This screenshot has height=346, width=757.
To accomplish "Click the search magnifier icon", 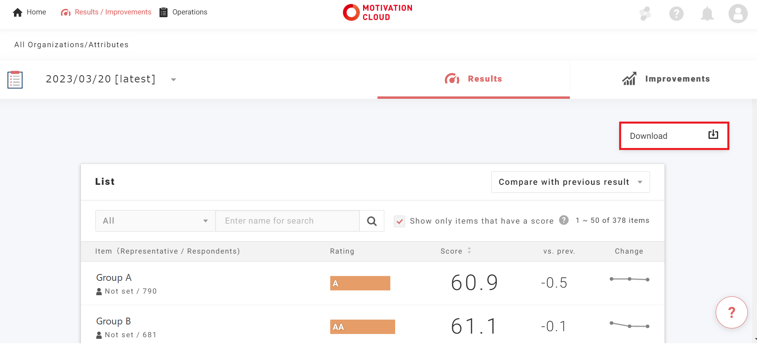I will tap(372, 221).
